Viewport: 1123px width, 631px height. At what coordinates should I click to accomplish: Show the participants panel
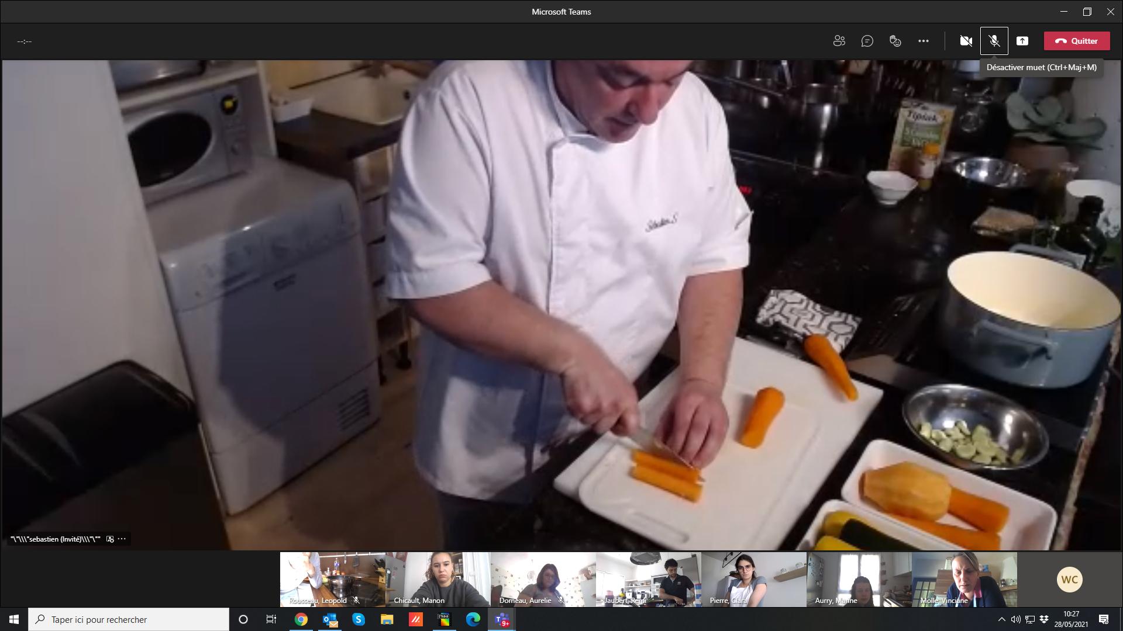839,41
